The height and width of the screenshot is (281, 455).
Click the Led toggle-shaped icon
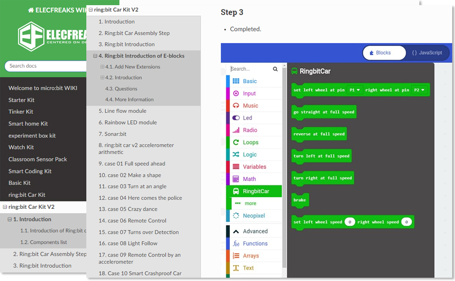(x=236, y=118)
